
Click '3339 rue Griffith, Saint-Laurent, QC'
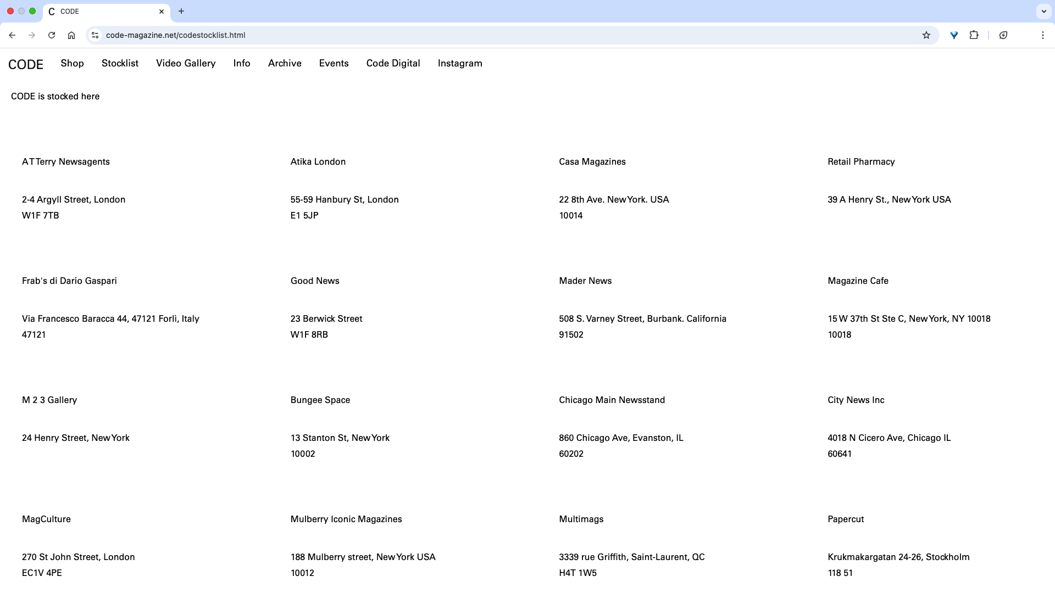coord(632,557)
